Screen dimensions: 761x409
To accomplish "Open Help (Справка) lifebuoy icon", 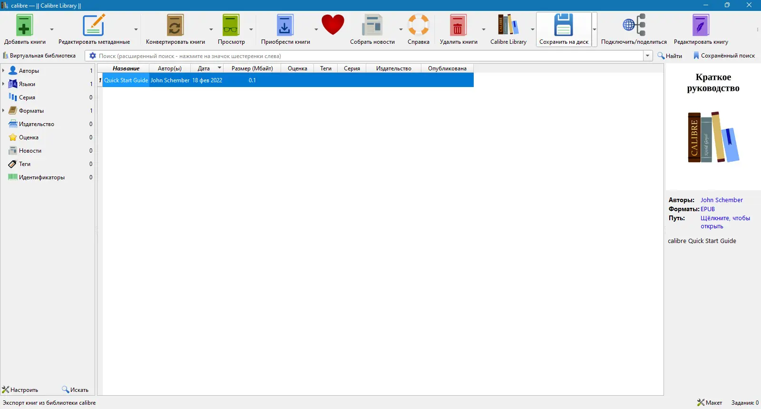I will [419, 25].
